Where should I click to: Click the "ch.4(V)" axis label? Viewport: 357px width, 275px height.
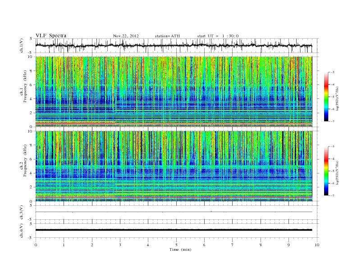[22, 231]
